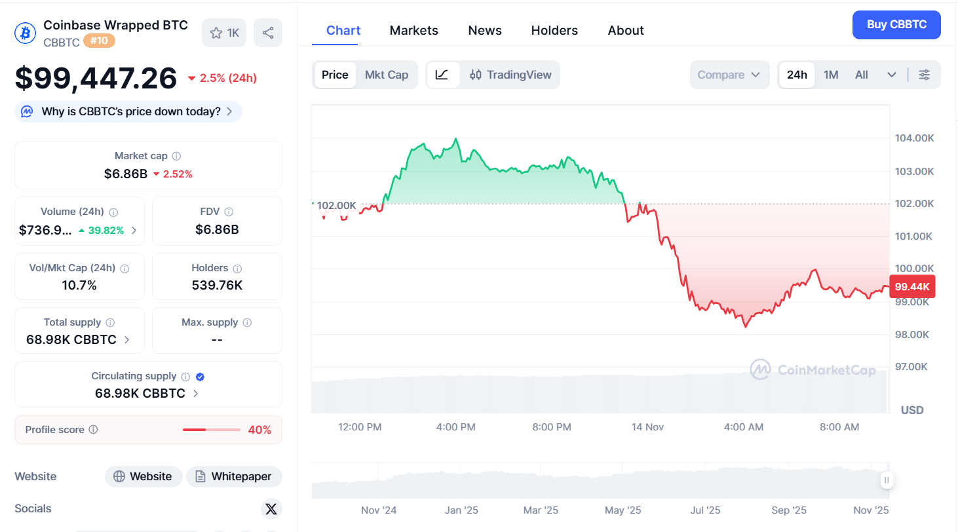Switch to the Markets tab

pyautogui.click(x=413, y=30)
